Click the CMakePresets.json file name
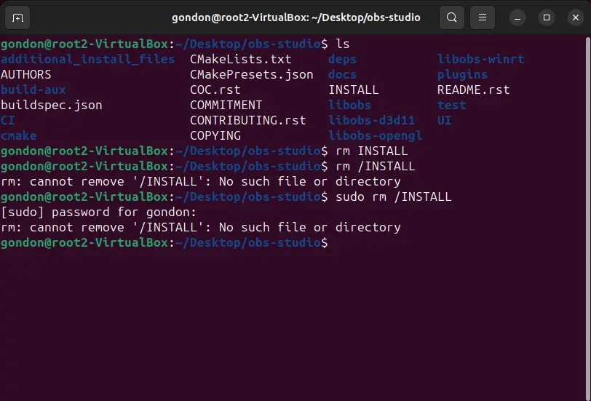This screenshot has height=401, width=591. pos(251,75)
